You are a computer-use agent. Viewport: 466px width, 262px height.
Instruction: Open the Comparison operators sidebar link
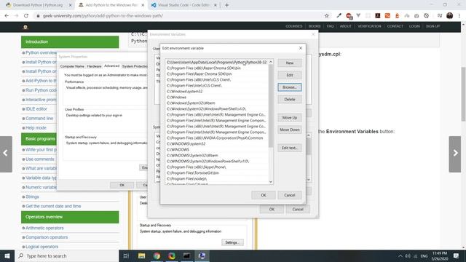(x=47, y=237)
